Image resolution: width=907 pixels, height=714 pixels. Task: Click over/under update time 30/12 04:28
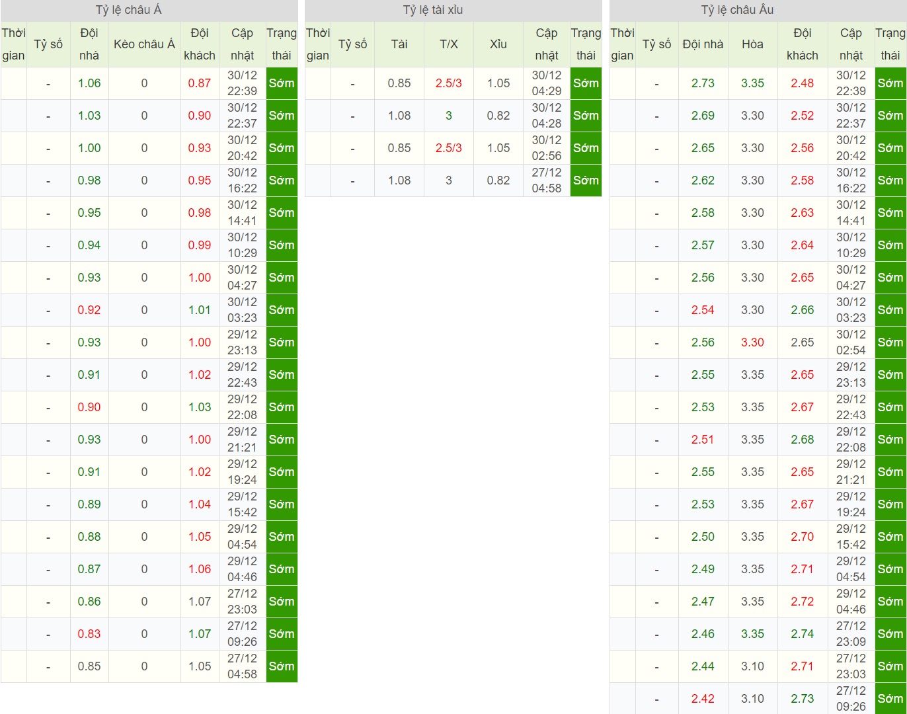tap(547, 116)
